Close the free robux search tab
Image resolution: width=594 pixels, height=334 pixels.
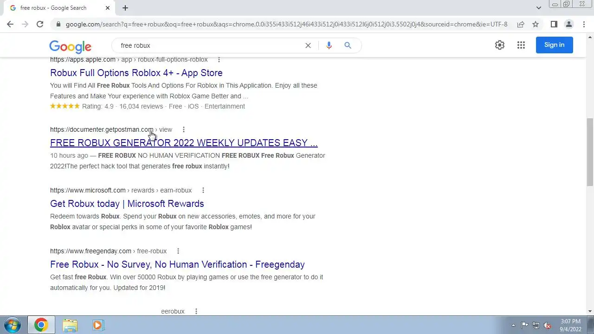[108, 8]
